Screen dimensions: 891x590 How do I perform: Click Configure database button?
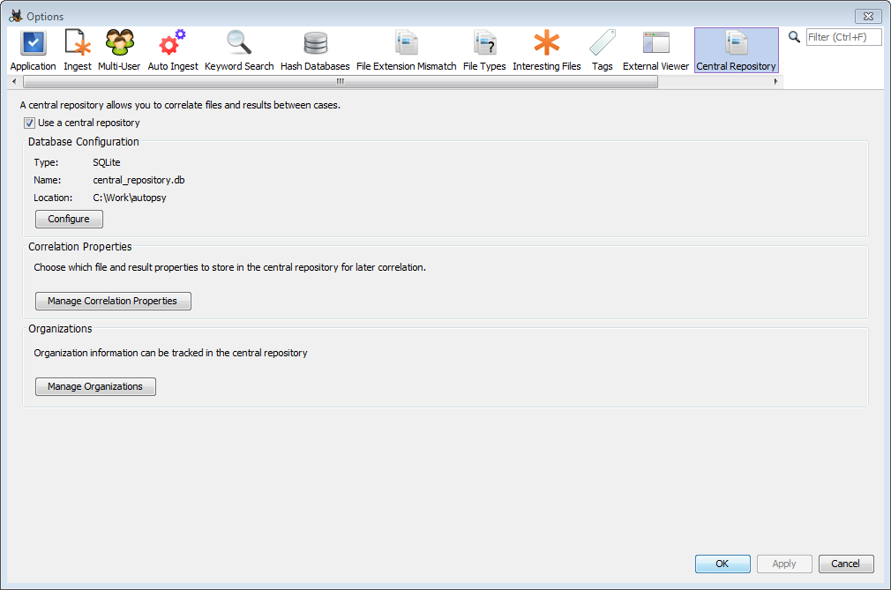[69, 220]
